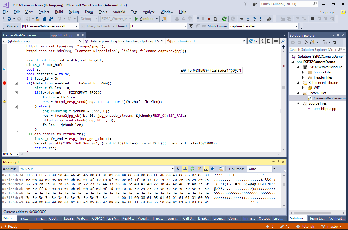Expand the WiFi library node
348x230 pixels.
(x=303, y=88)
